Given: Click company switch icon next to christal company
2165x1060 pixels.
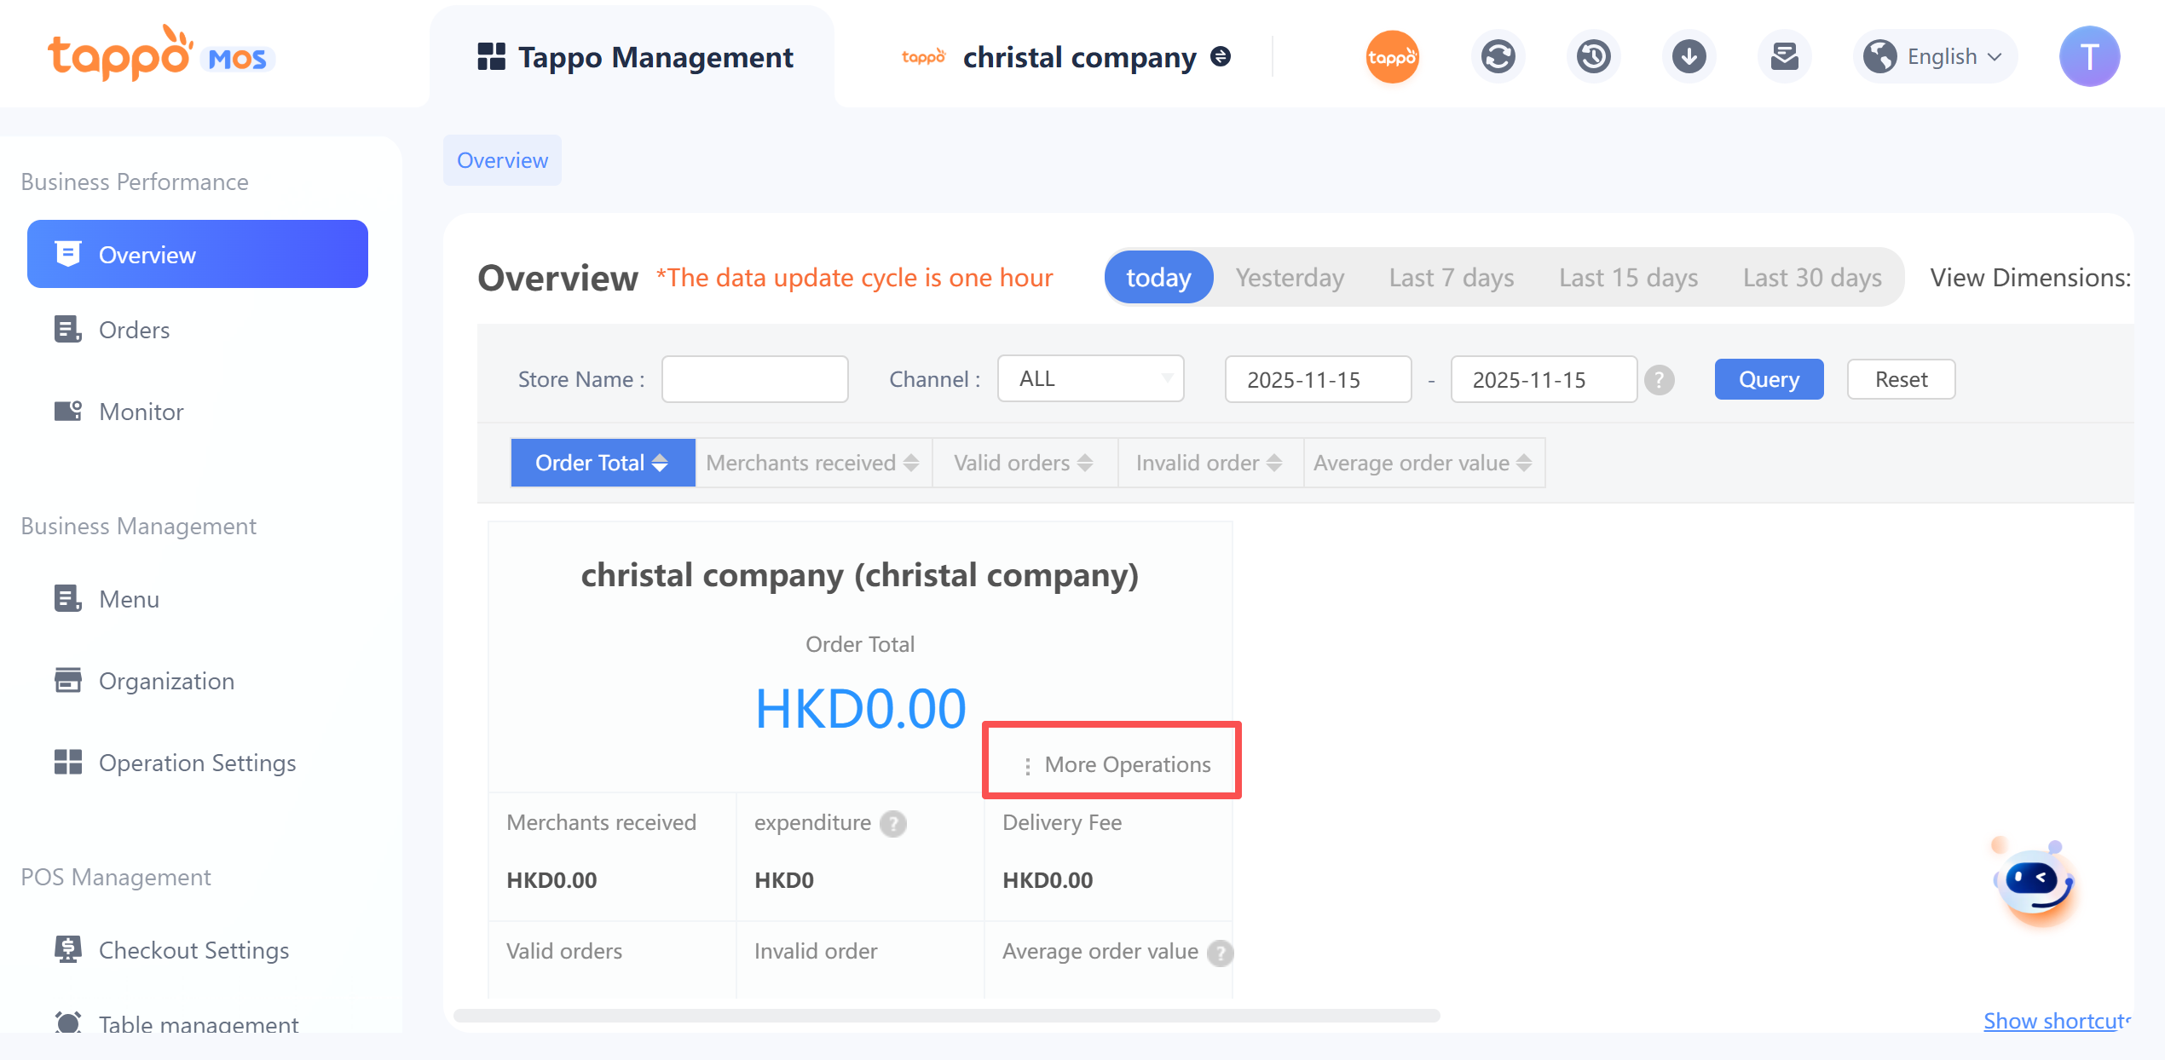Looking at the screenshot, I should tap(1221, 57).
